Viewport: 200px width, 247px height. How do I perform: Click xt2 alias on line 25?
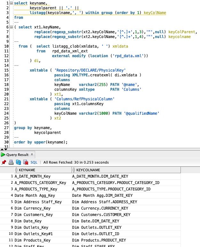coord(58,118)
